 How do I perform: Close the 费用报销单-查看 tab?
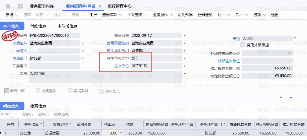tap(100, 6)
